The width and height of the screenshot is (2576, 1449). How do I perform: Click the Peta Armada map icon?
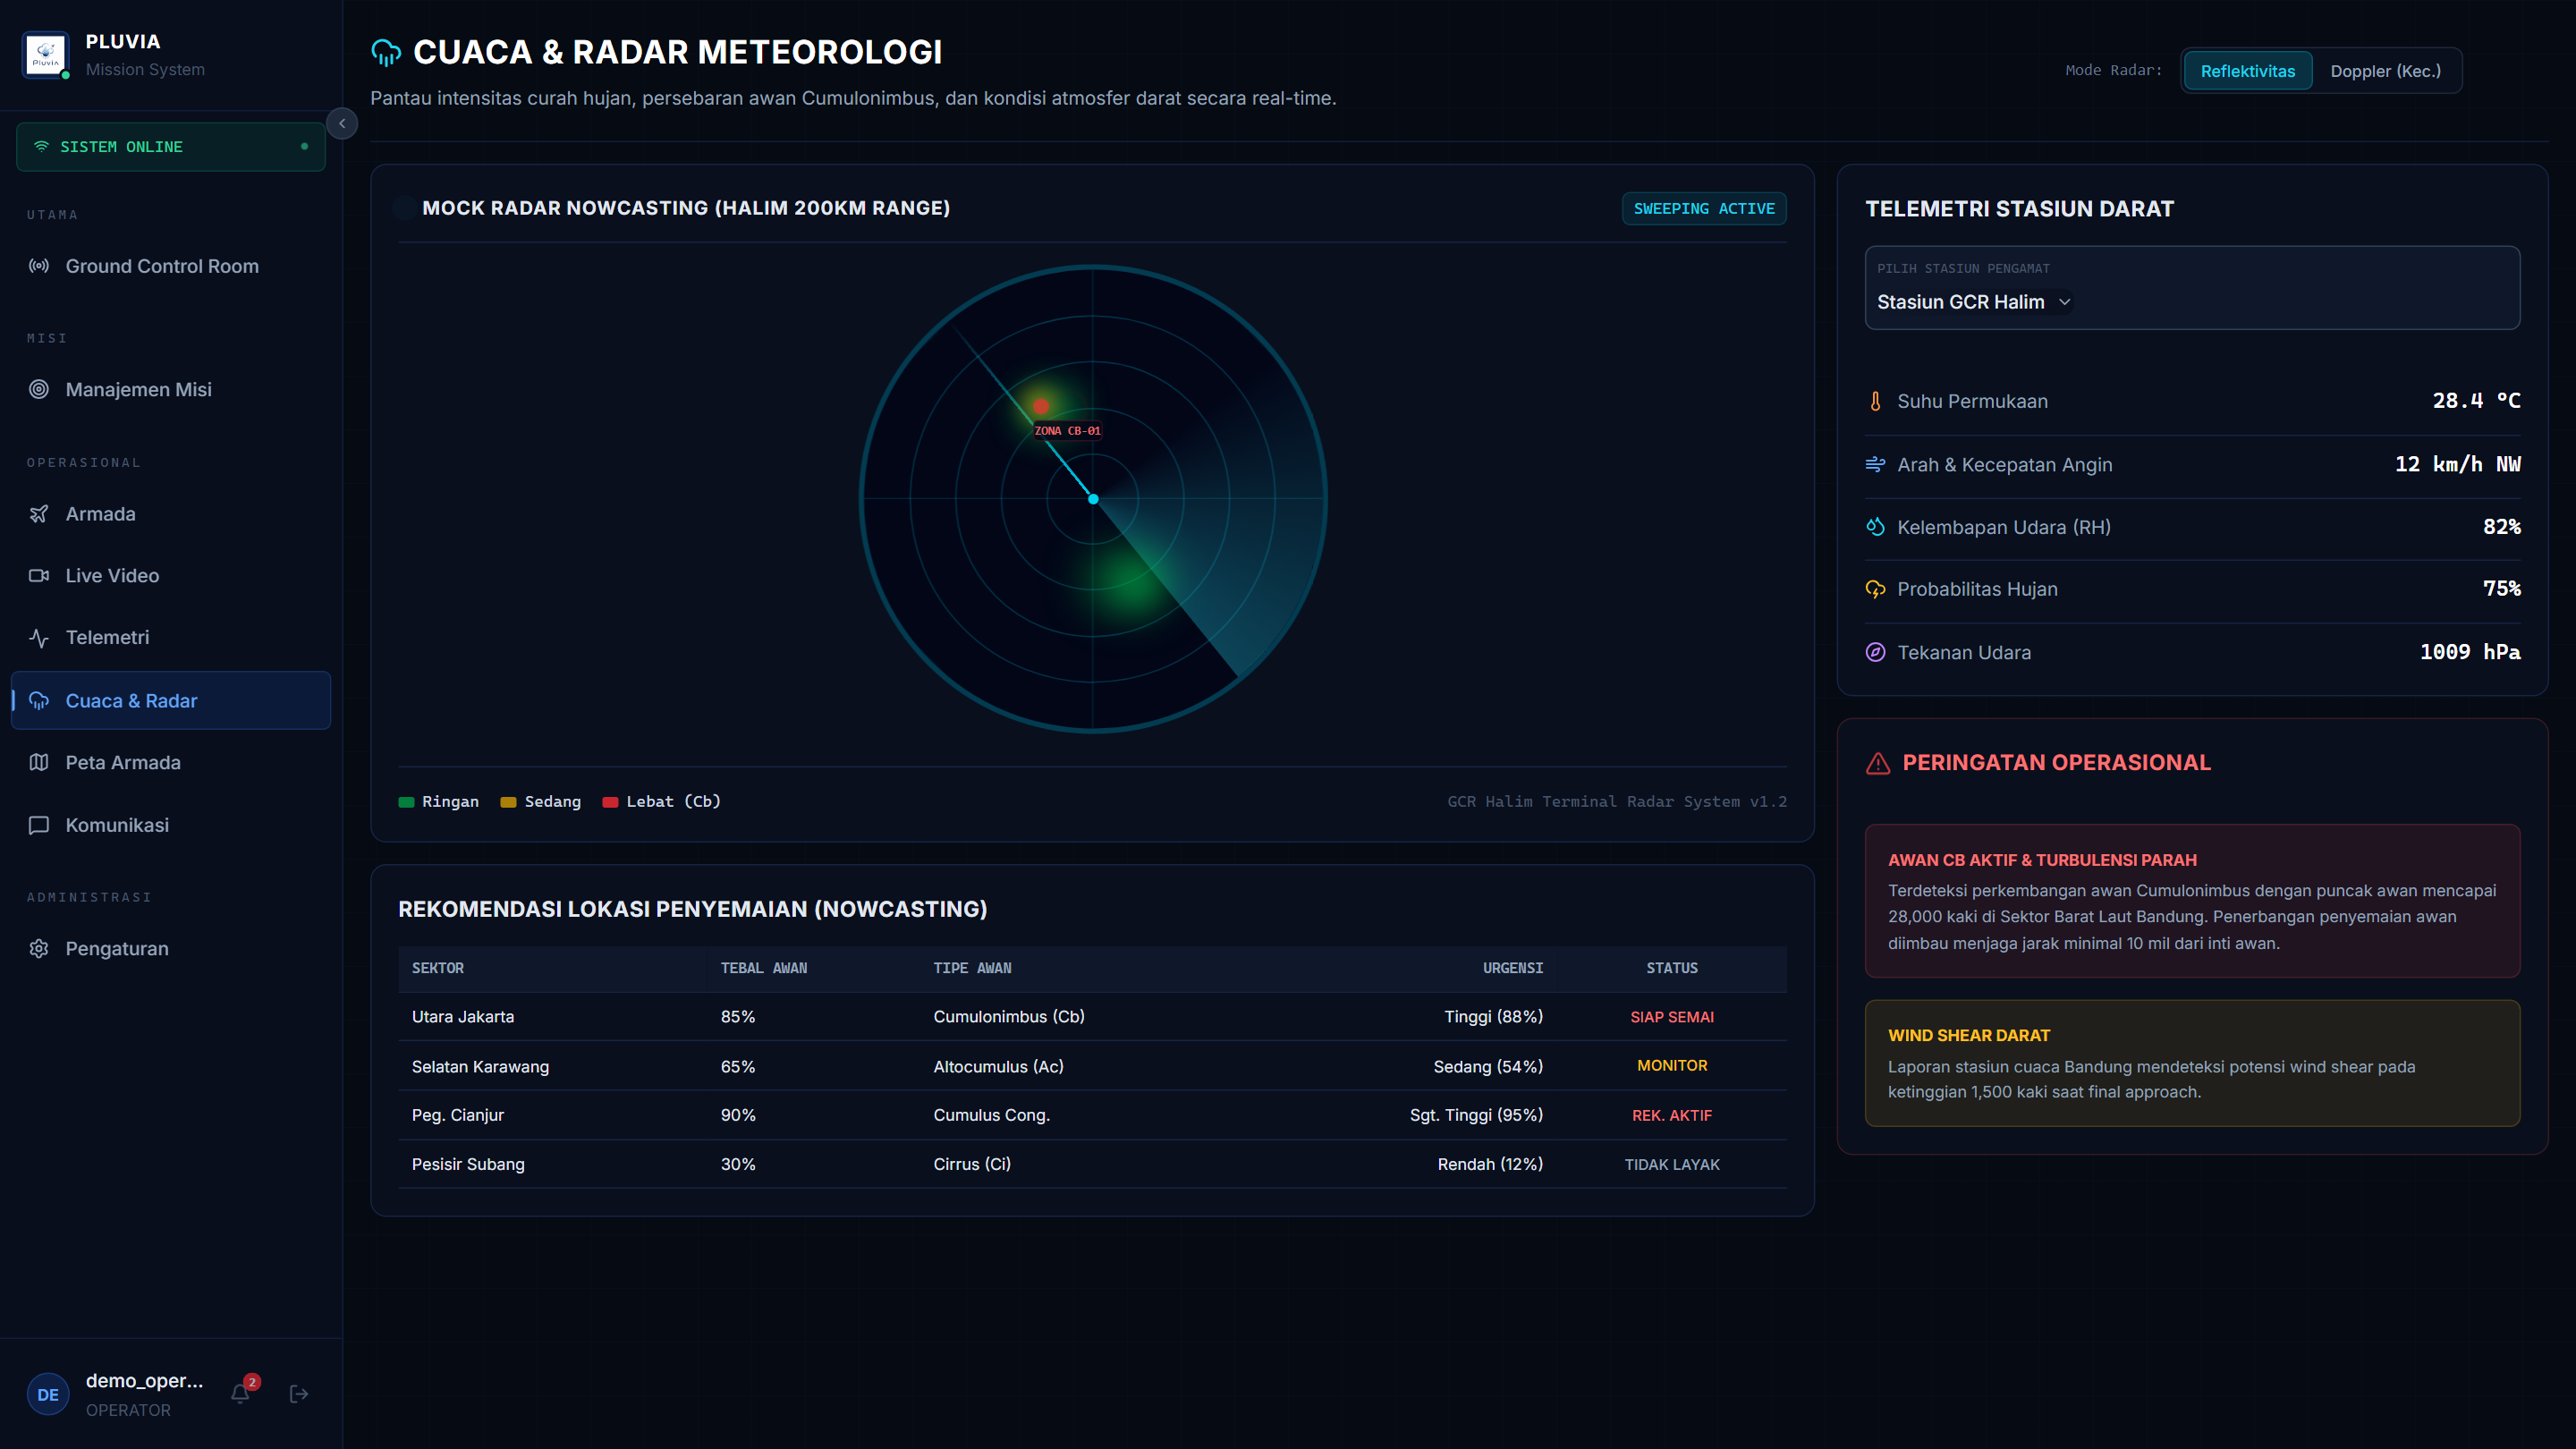[x=39, y=763]
